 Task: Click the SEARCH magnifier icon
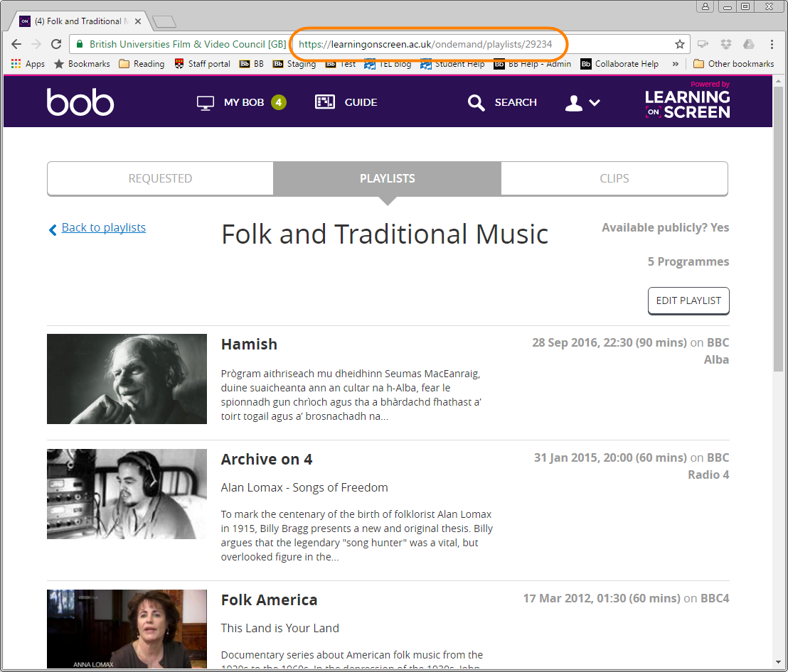point(476,103)
